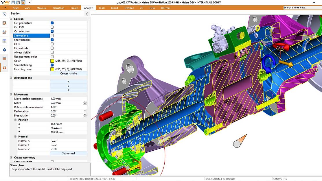Collapse the Movement group
The image size is (322, 181).
11,94
